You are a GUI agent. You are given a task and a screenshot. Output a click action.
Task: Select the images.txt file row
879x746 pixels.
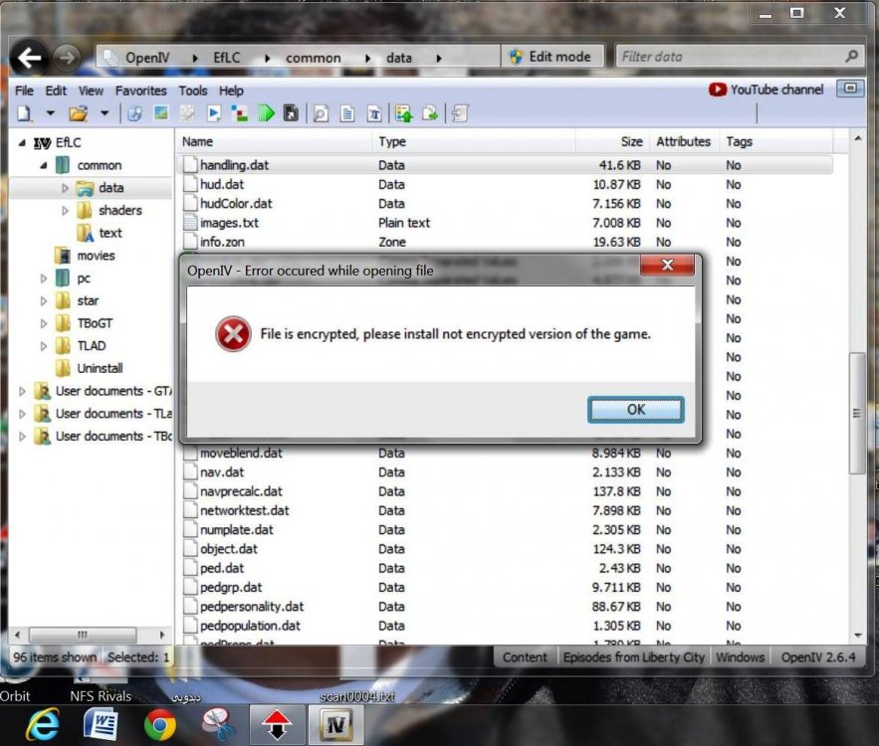(x=505, y=223)
